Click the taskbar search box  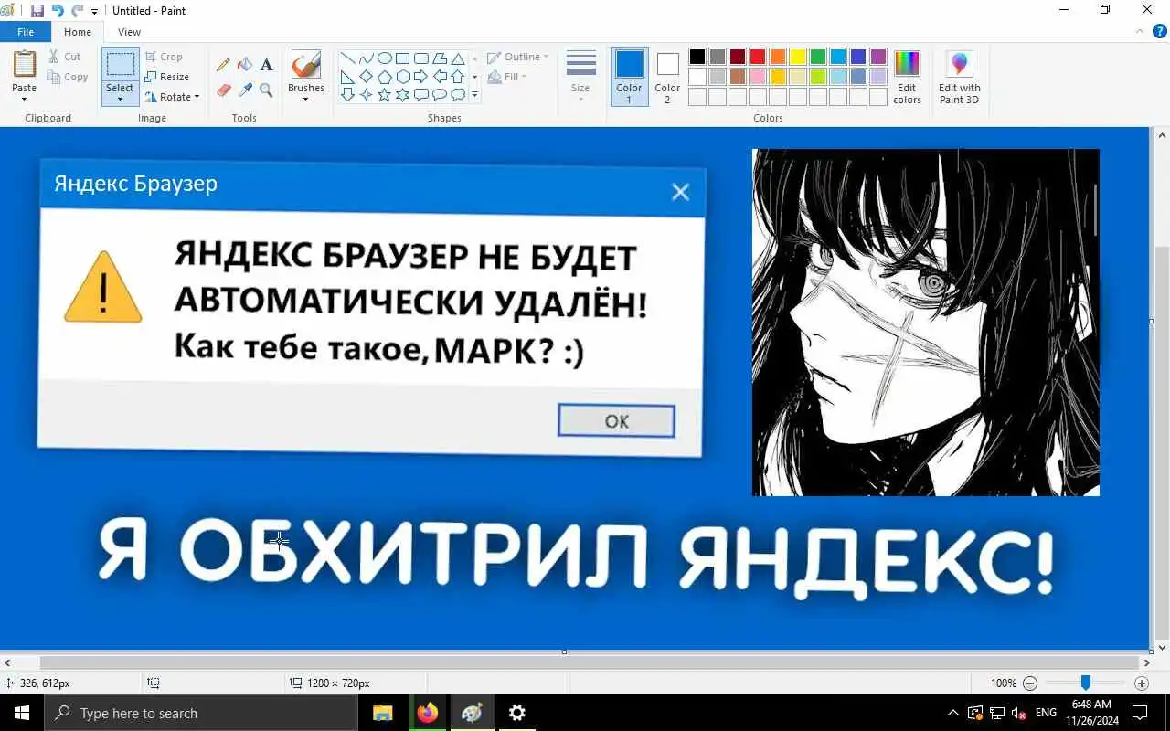[201, 713]
